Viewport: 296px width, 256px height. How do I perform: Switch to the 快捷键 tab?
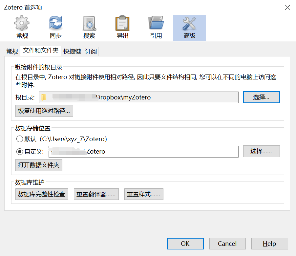coord(72,51)
